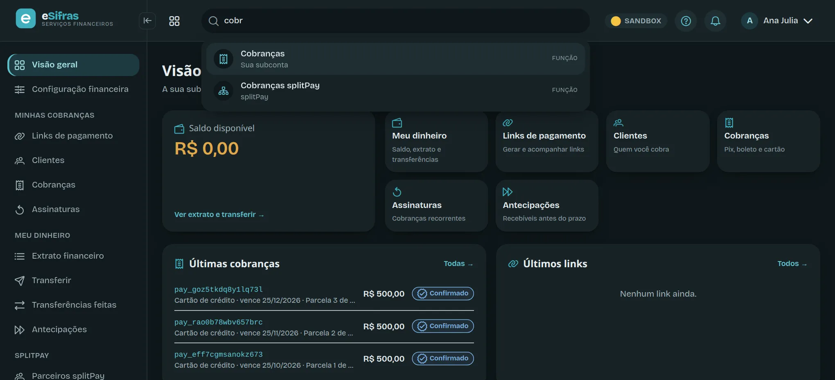Focus the search field containing 'cobr'
The height and width of the screenshot is (380, 835).
pyautogui.click(x=395, y=21)
